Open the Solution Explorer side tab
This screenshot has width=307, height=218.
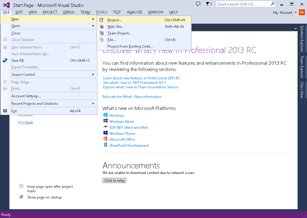(302, 39)
